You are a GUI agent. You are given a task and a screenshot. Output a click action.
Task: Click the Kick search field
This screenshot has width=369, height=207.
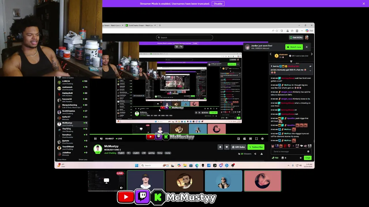184,37
